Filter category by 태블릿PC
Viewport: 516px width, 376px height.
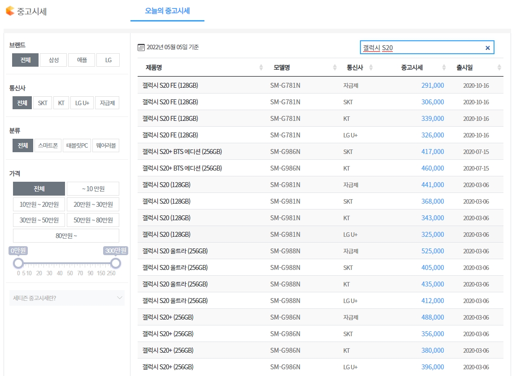coord(77,145)
